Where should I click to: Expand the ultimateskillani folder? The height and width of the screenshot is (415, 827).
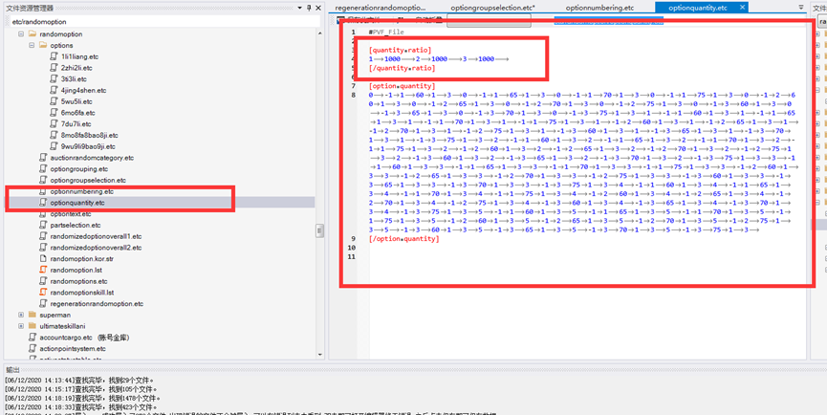[21, 326]
